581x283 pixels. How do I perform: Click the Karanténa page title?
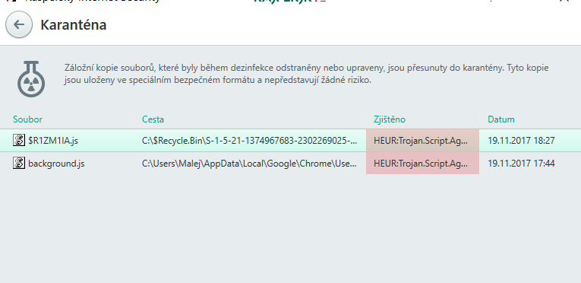tap(74, 25)
